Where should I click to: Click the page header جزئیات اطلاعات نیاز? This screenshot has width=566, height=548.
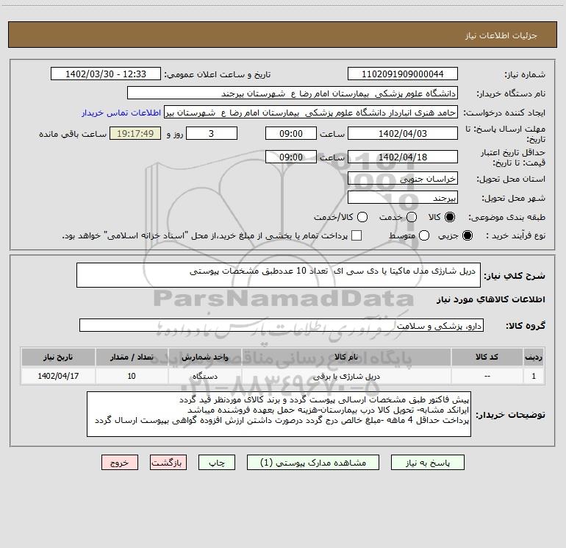click(x=501, y=35)
